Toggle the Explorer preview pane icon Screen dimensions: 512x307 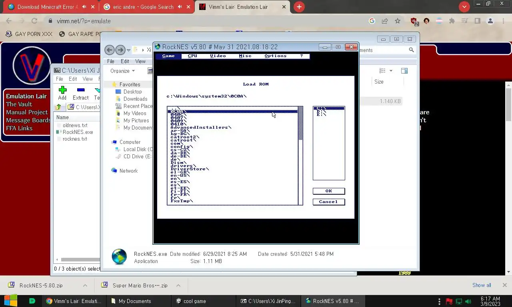tap(404, 71)
